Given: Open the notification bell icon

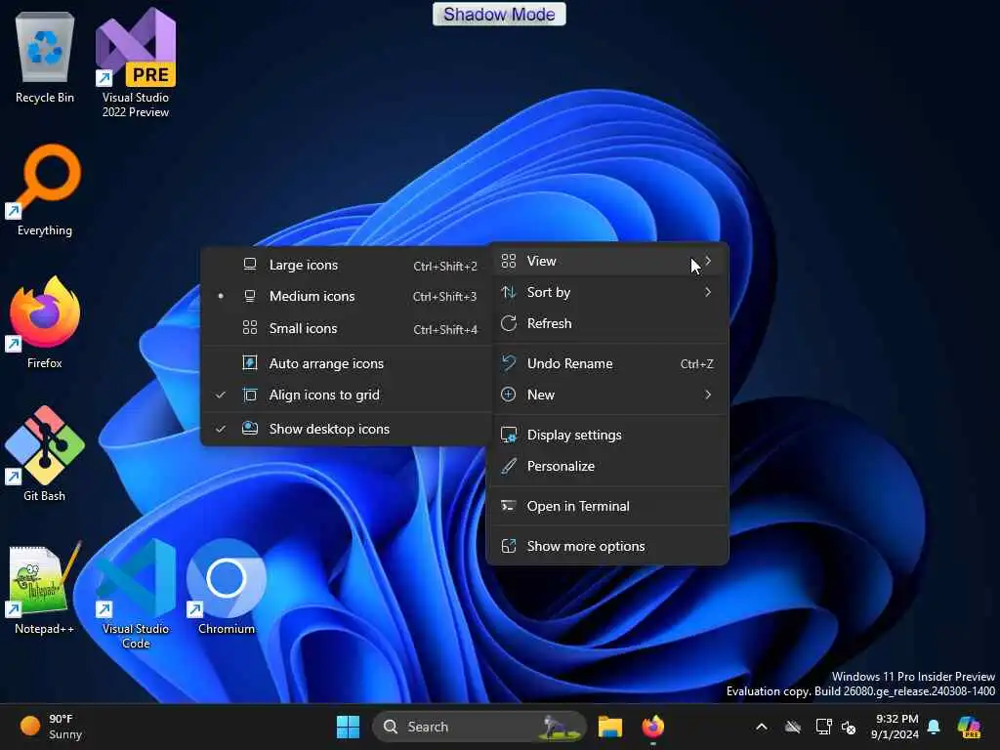Looking at the screenshot, I should pyautogui.click(x=934, y=727).
